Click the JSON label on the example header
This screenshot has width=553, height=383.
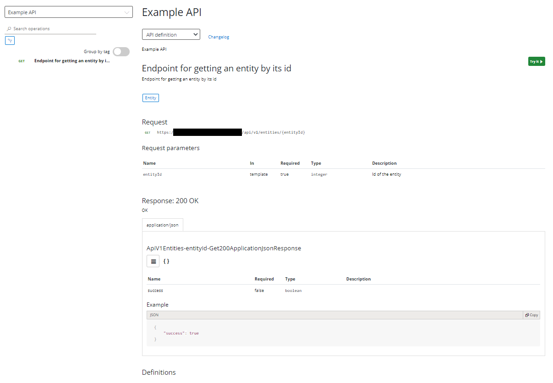[x=154, y=315]
